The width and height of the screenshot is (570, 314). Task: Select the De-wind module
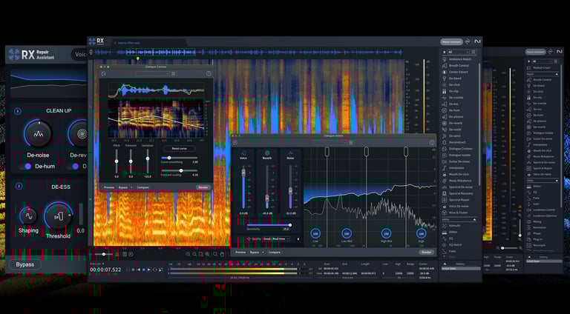pos(451,136)
